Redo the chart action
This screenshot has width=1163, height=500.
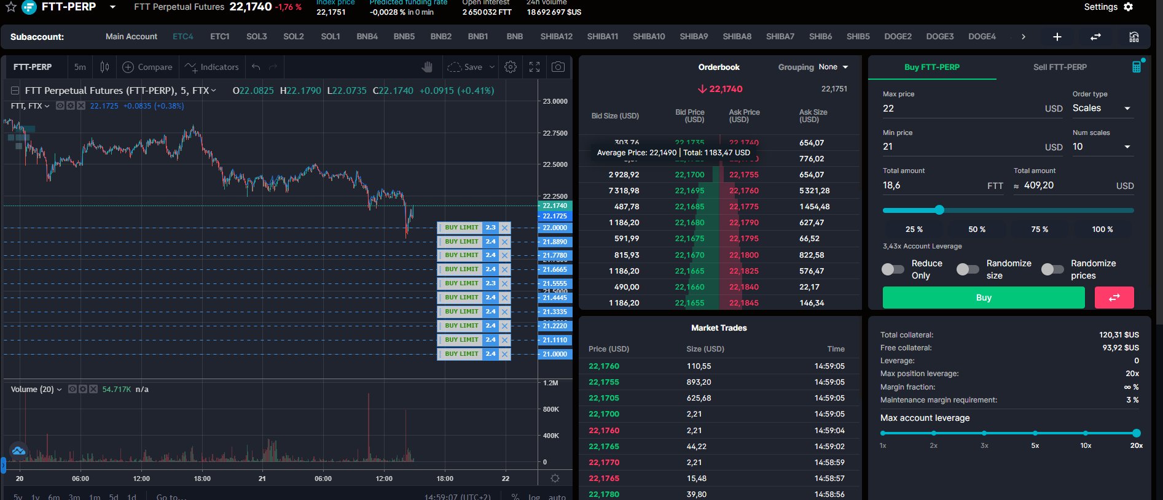273,67
